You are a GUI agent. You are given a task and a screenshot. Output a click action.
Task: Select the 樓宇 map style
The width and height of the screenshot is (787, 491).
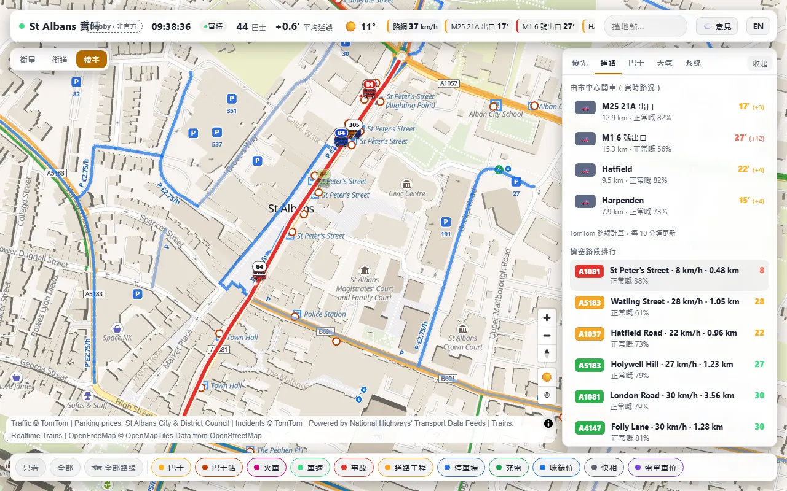click(92, 60)
